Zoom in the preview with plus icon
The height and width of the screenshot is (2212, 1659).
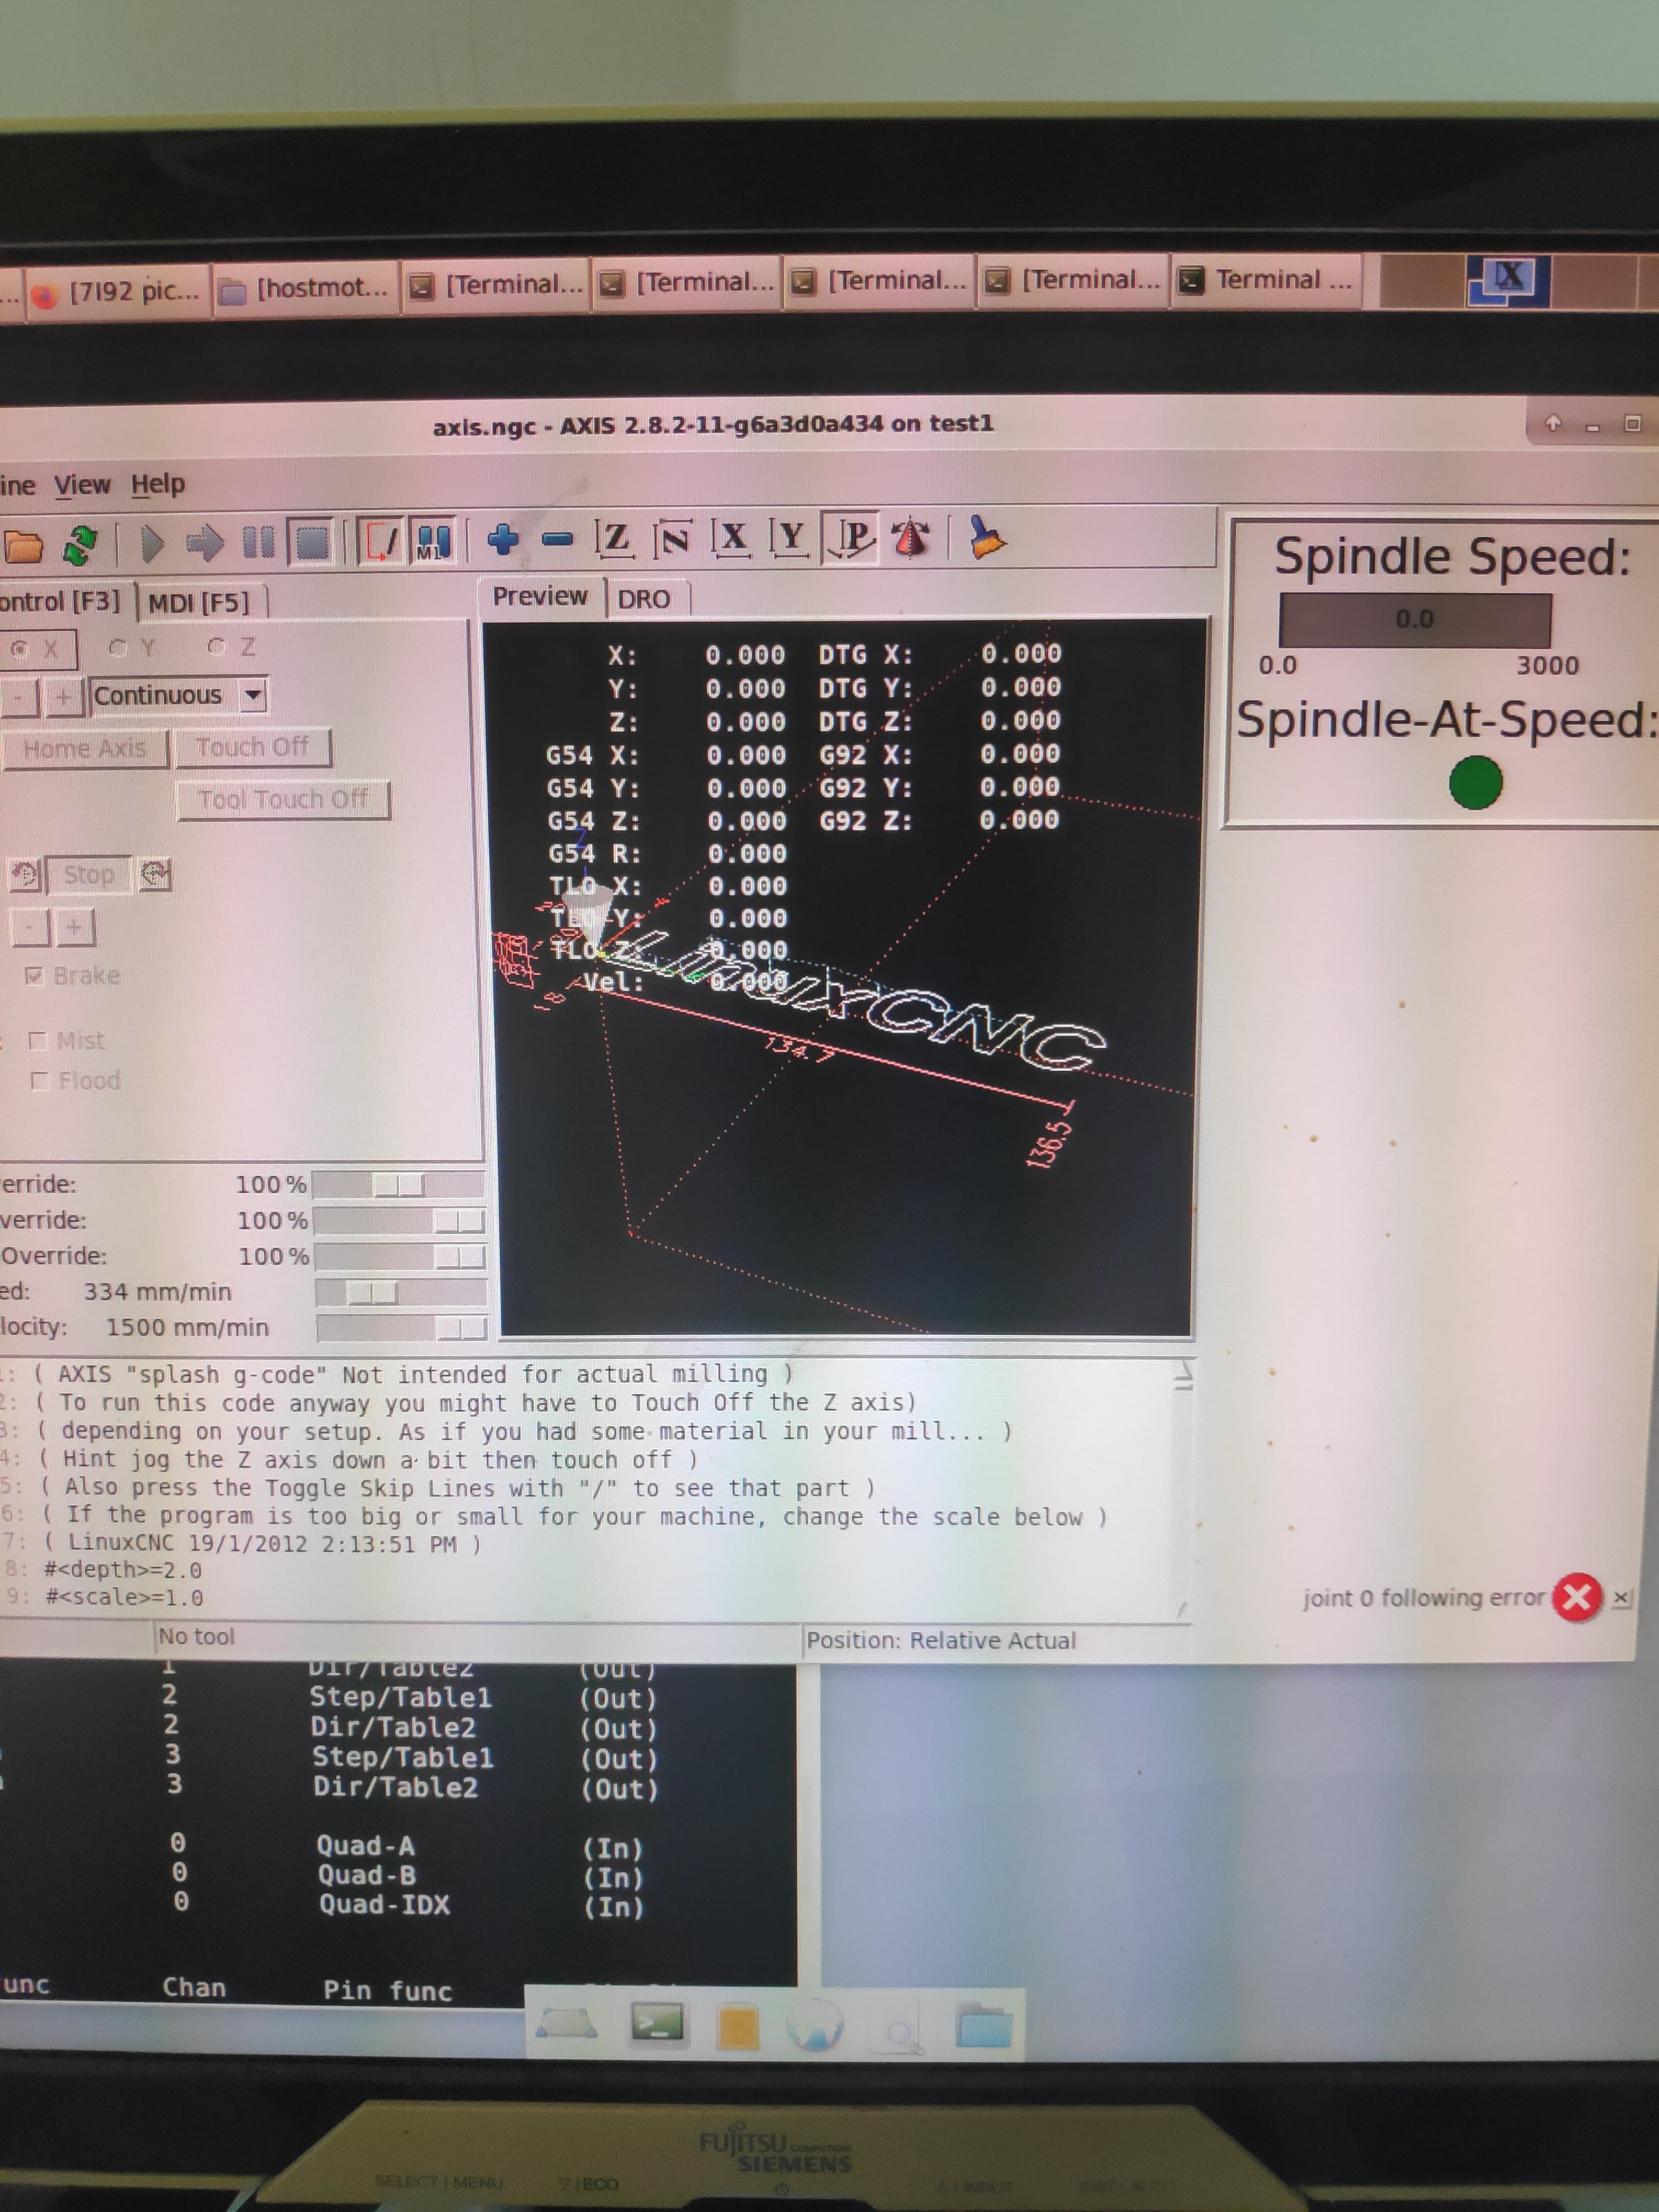tap(503, 540)
